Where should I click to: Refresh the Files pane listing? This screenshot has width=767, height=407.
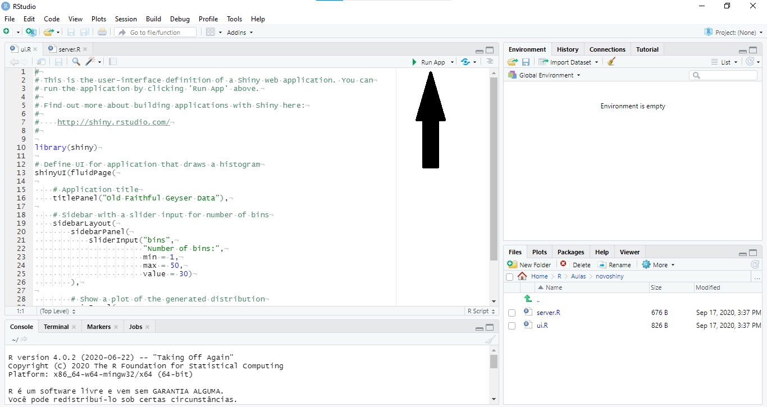(x=755, y=264)
